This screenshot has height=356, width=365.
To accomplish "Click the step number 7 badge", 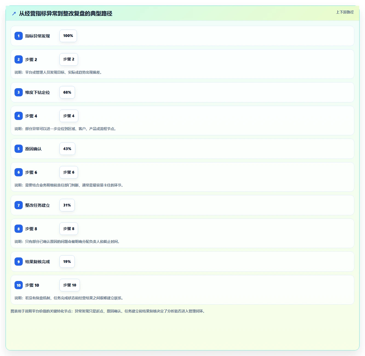I will pyautogui.click(x=19, y=205).
